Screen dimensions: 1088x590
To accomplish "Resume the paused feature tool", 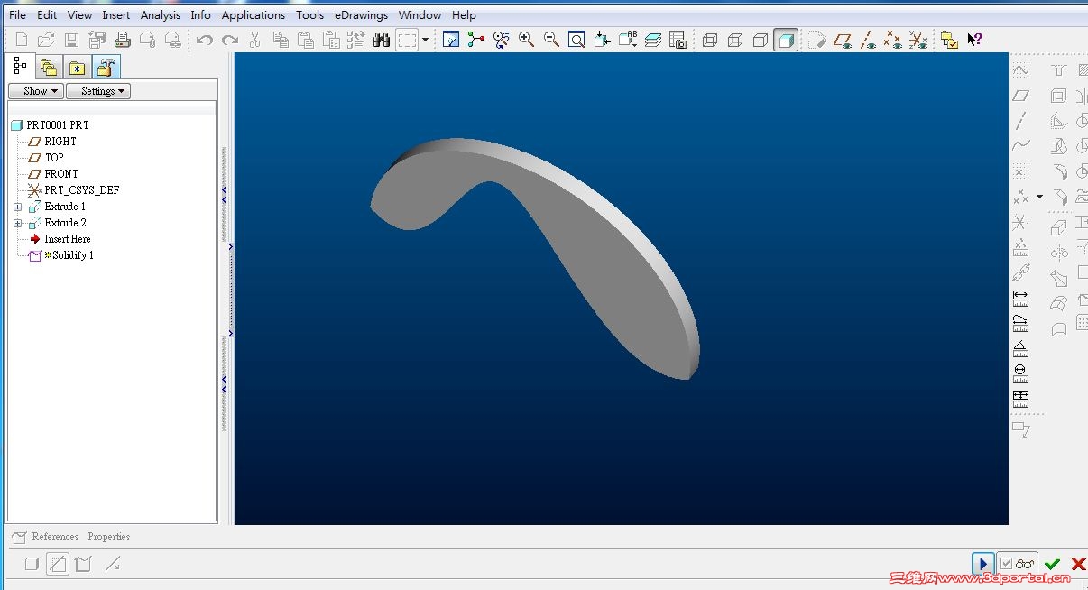I will pyautogui.click(x=983, y=565).
